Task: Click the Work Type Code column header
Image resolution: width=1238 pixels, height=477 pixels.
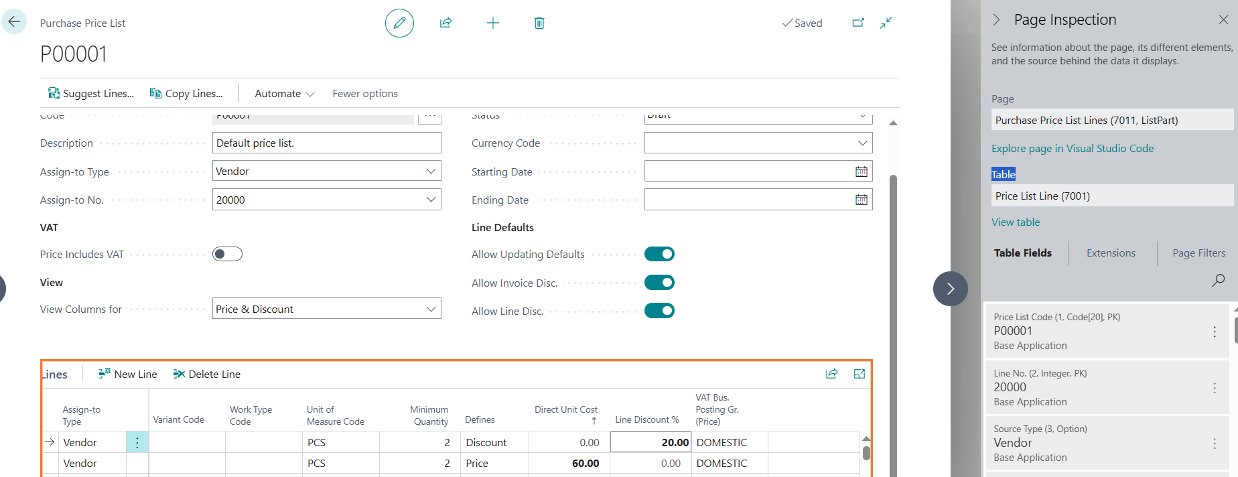Action: click(251, 415)
